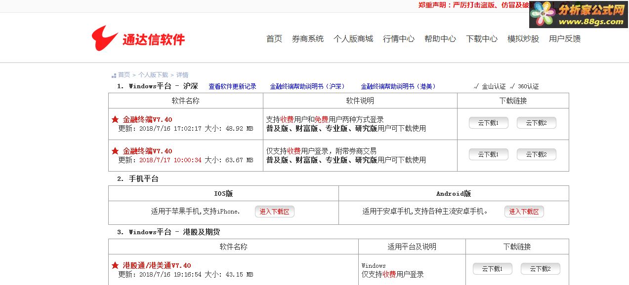Open 行情中心 from top navigation
629x285 pixels.
pos(399,38)
